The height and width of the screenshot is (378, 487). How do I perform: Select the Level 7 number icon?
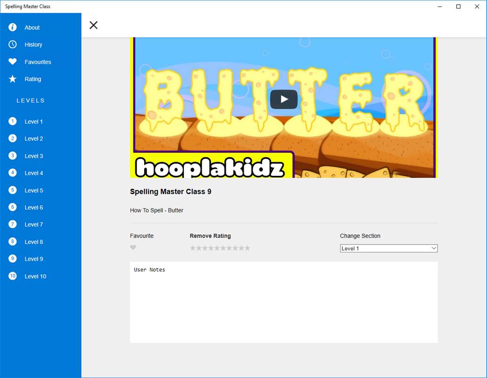13,224
